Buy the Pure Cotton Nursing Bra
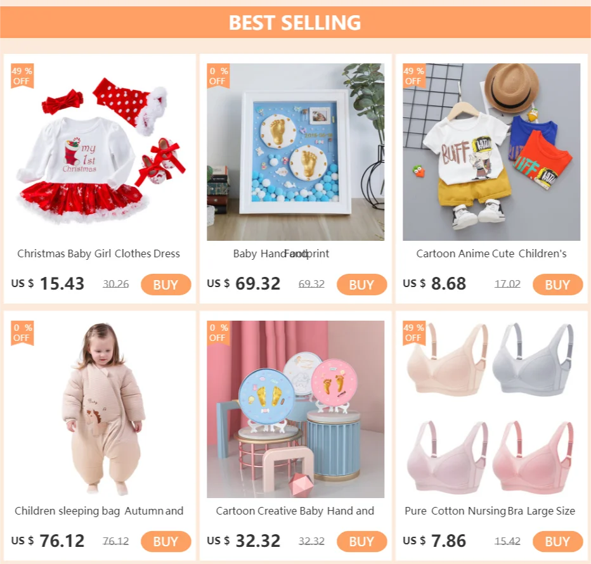Image resolution: width=591 pixels, height=564 pixels. [x=558, y=541]
